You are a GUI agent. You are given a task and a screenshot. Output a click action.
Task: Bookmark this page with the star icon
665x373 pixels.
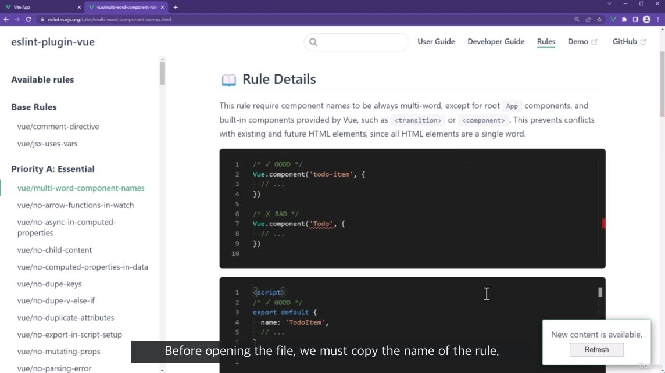599,20
